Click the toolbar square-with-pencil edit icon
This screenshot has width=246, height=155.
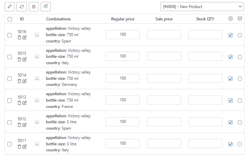(46, 7)
